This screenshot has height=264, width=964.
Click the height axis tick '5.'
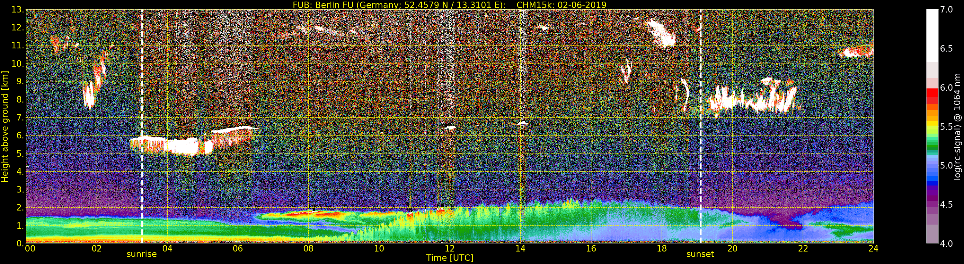click(20, 153)
